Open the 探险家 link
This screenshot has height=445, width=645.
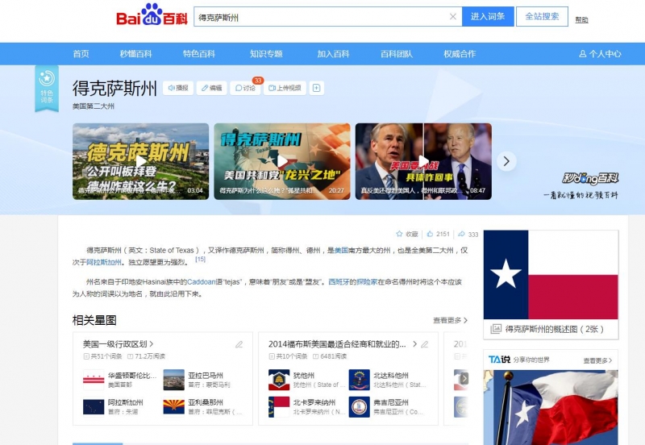367,281
